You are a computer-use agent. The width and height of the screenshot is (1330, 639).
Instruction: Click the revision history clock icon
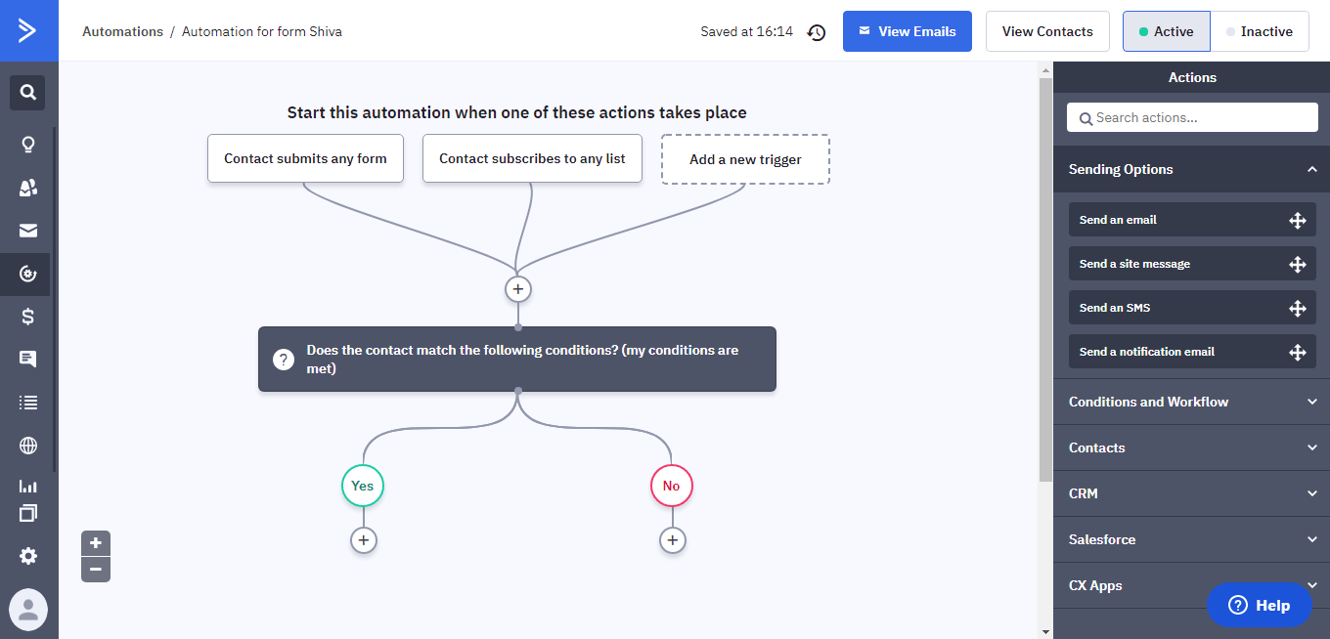(x=817, y=32)
